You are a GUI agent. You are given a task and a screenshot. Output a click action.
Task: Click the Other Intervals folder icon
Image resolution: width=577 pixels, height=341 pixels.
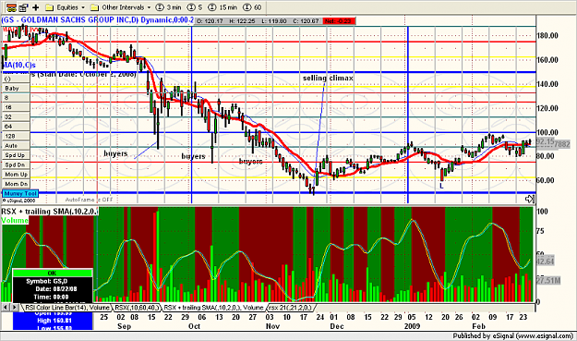94,7
